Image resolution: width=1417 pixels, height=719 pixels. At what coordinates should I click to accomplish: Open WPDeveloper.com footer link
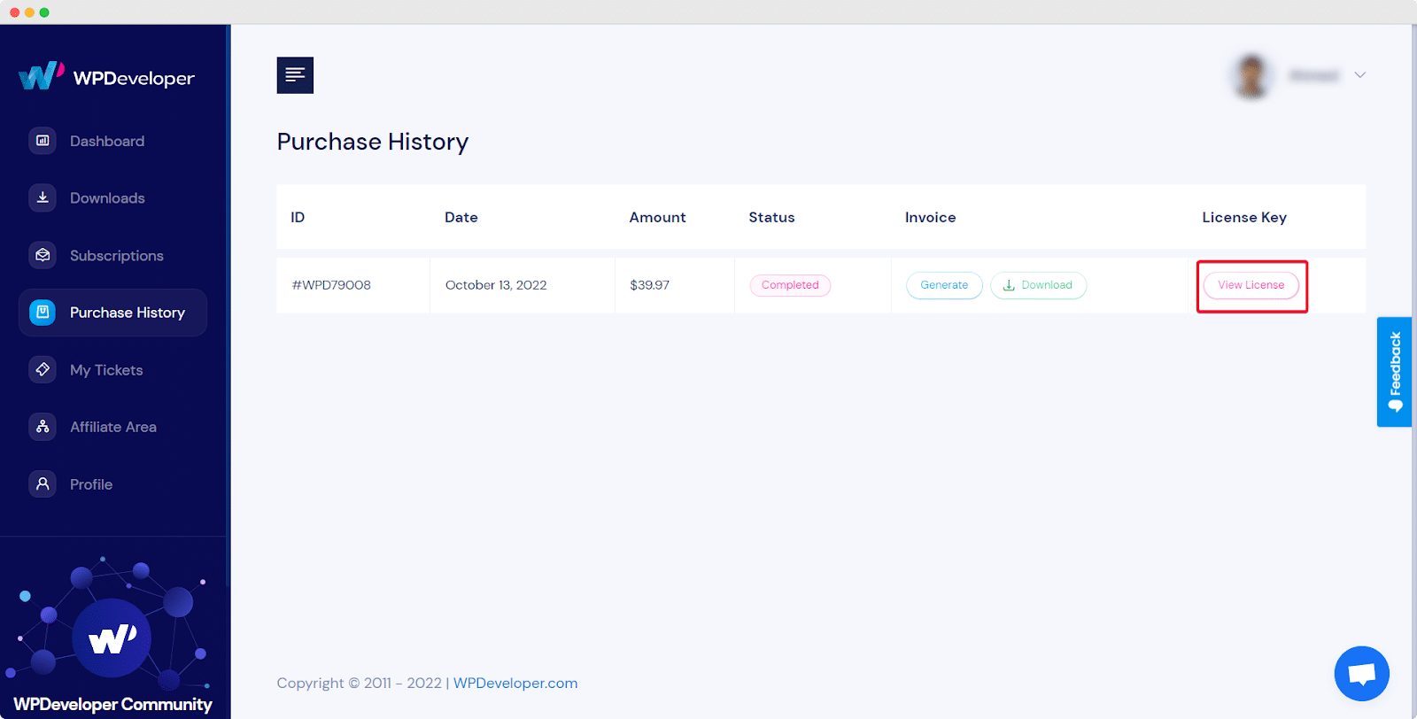[515, 683]
